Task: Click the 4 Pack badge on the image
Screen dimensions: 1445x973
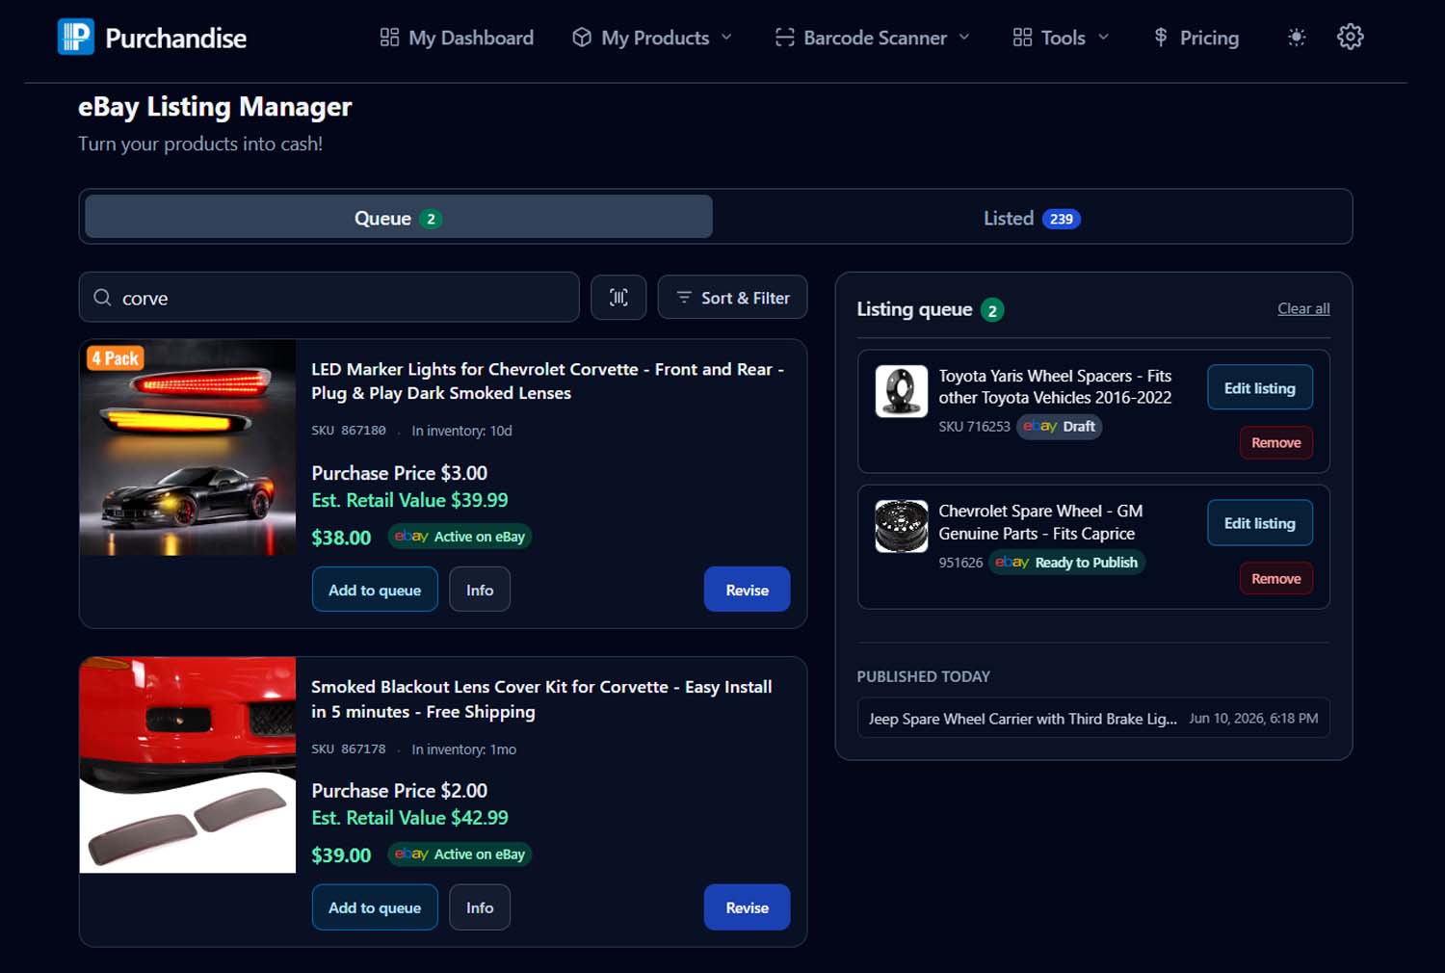Action: pyautogui.click(x=116, y=358)
